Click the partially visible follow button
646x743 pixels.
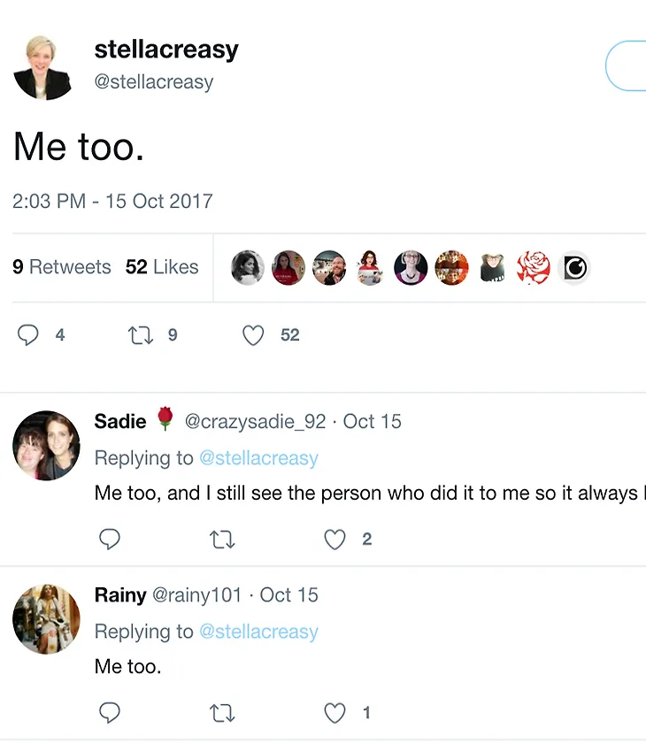coord(626,65)
